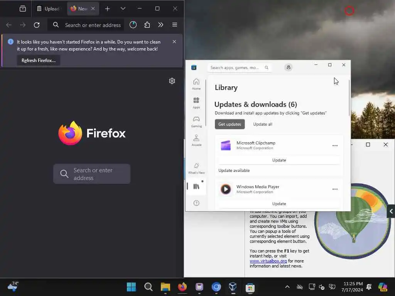
Task: Open Firefox hamburger application menu
Action: point(175,25)
